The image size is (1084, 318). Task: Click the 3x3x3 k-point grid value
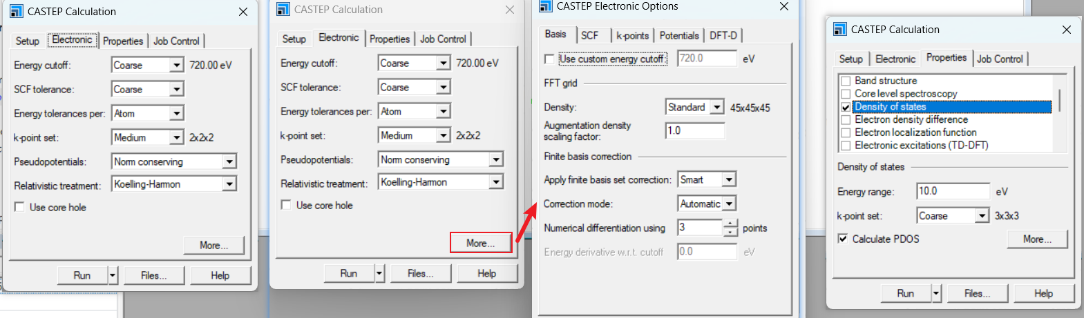[x=1007, y=216]
